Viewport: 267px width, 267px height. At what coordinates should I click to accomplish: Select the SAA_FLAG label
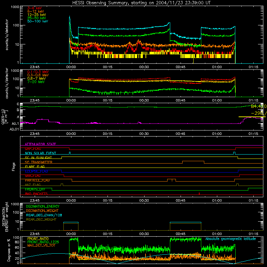33,176
